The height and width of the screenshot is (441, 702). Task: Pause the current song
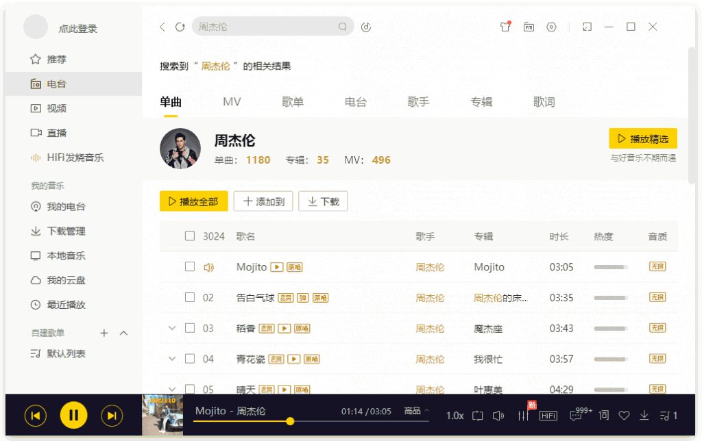point(73,415)
